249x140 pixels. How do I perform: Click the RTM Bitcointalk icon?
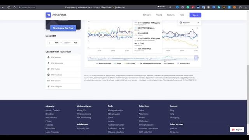coord(48,63)
